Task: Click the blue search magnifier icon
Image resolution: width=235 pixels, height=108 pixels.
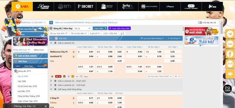Action: pos(51,23)
